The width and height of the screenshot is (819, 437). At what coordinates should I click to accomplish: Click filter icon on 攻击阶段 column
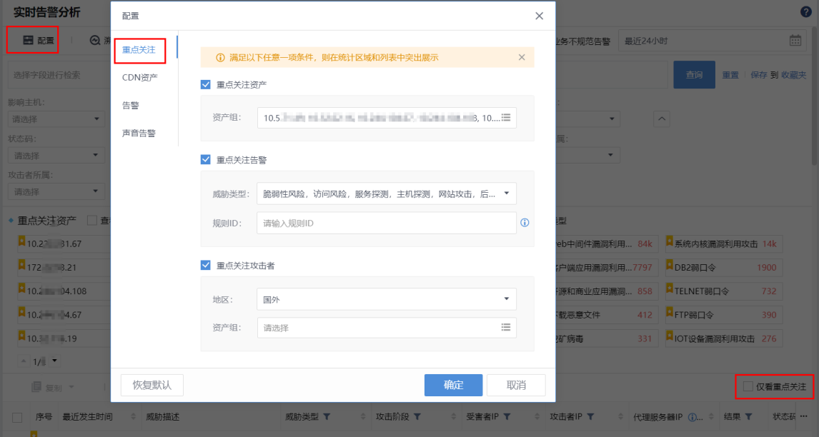pyautogui.click(x=417, y=417)
